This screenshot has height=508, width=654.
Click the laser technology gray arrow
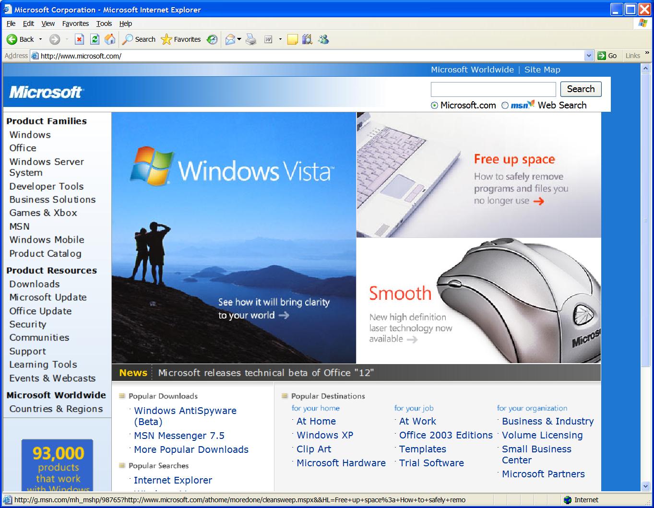point(412,339)
